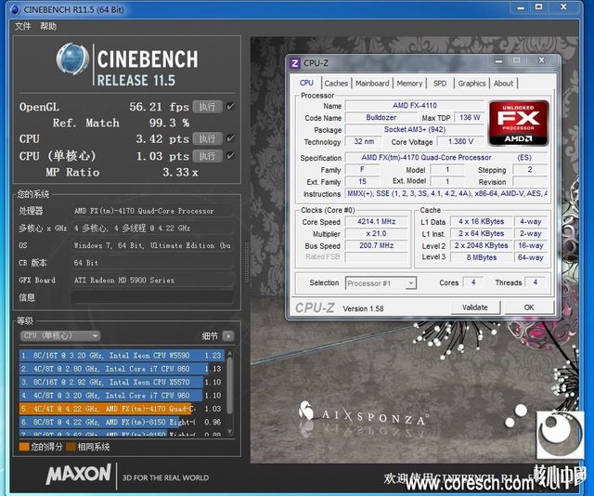
Task: Click the Instructions field in CPU-Z
Action: click(x=446, y=193)
